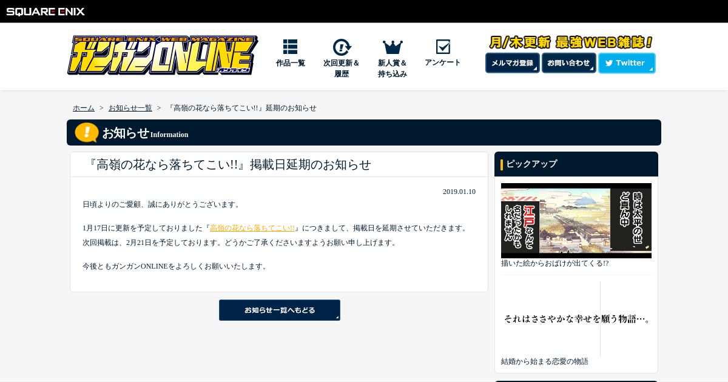This screenshot has width=728, height=382.
Task: Open the 結婚から始まる恋愛の物語 link
Action: point(545,361)
